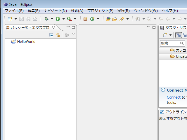Start debugging with the bug icon
Image resolution: width=187 pixels, height=140 pixels.
coord(46,19)
